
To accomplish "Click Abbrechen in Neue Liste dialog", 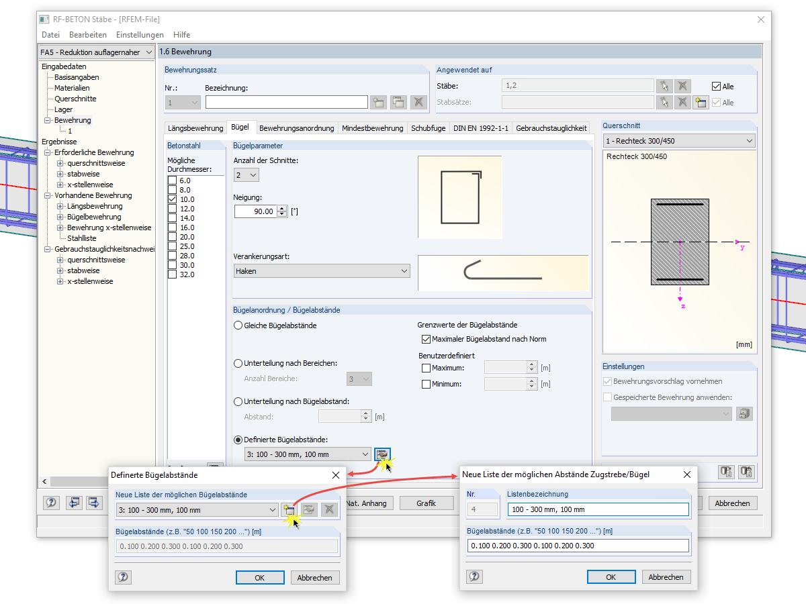I will point(666,576).
